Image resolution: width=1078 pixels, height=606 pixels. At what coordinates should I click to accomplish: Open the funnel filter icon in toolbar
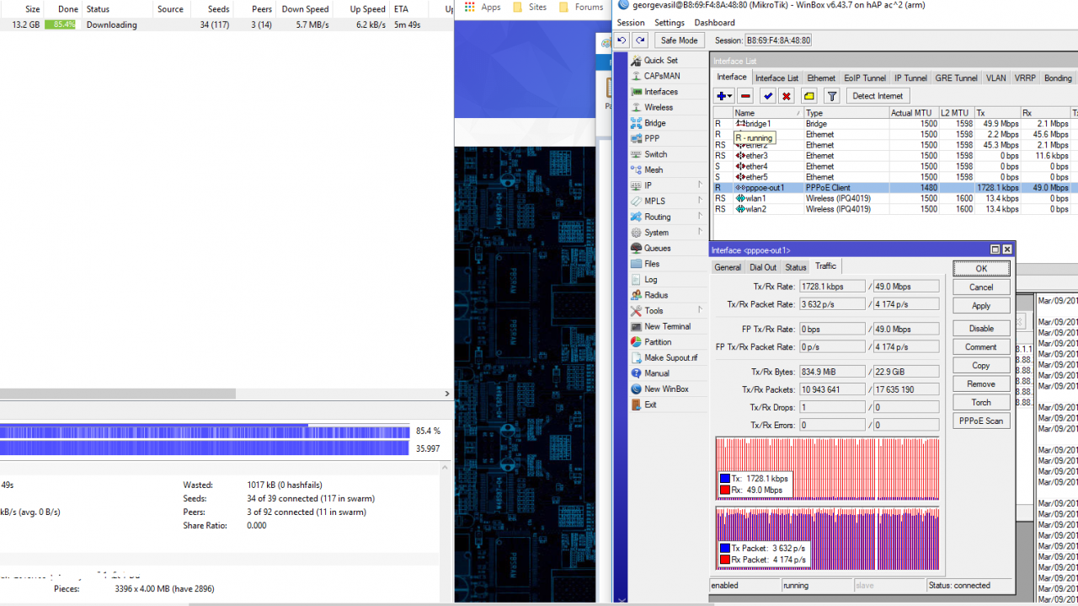[x=831, y=96]
